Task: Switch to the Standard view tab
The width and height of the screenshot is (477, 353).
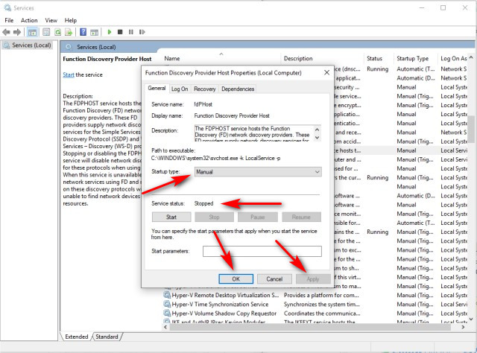Action: [x=107, y=337]
